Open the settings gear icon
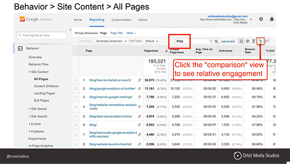 point(261,19)
